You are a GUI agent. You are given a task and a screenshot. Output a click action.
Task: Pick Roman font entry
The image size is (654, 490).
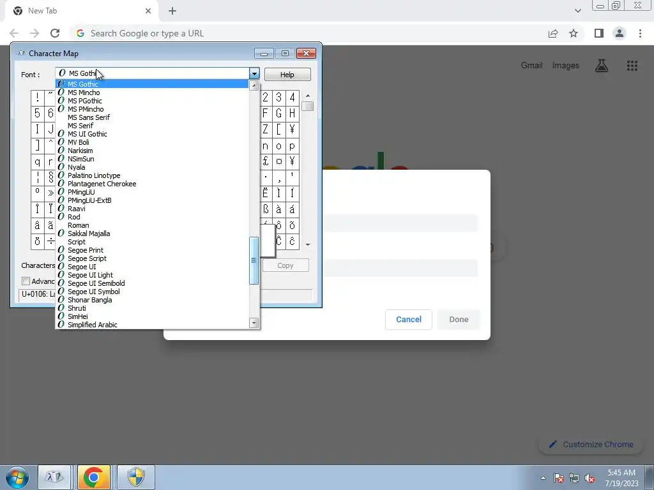(152, 225)
